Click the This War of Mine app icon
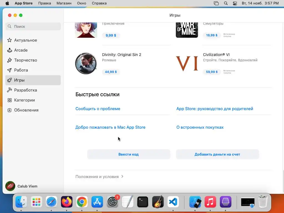284x213 pixels. 187,30
